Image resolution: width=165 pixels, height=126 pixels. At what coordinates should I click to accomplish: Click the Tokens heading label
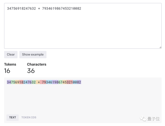(10, 64)
